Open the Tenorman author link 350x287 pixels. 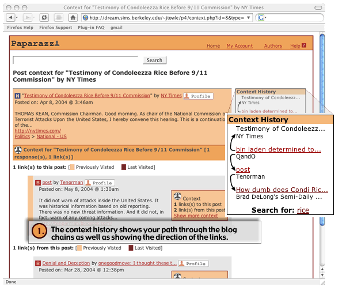pos(71,182)
